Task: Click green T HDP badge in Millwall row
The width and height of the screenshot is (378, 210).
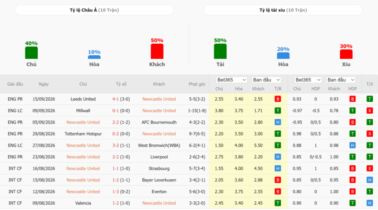Action: click(x=352, y=111)
